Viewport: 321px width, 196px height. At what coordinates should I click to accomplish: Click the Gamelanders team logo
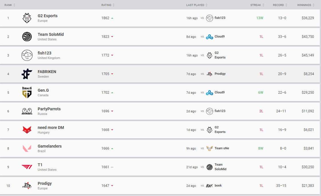(x=27, y=148)
